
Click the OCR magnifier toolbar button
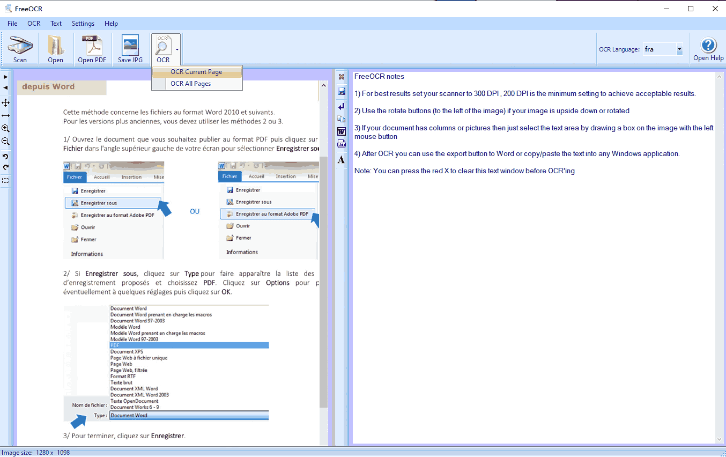(163, 49)
